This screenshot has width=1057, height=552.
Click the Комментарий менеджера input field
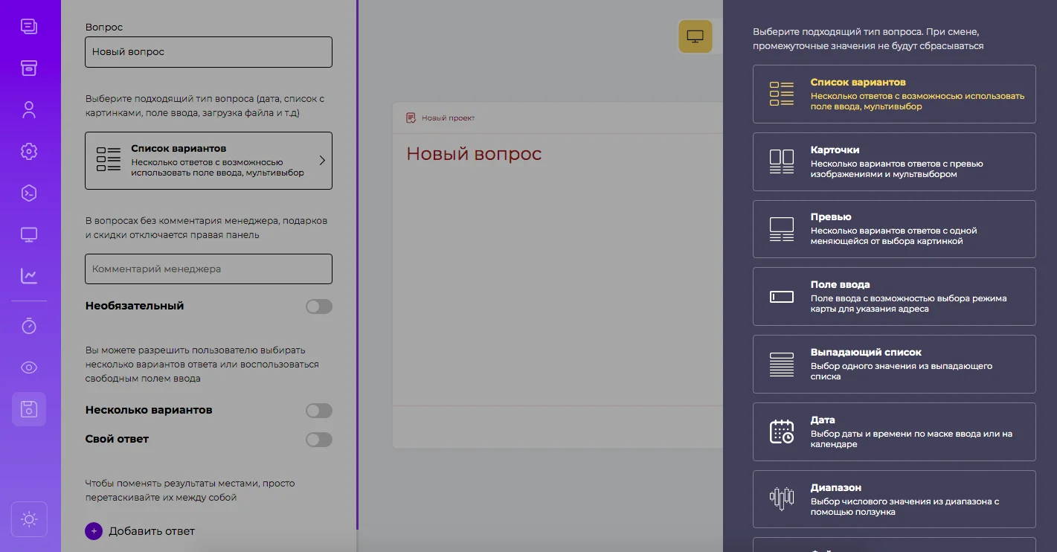coord(208,269)
